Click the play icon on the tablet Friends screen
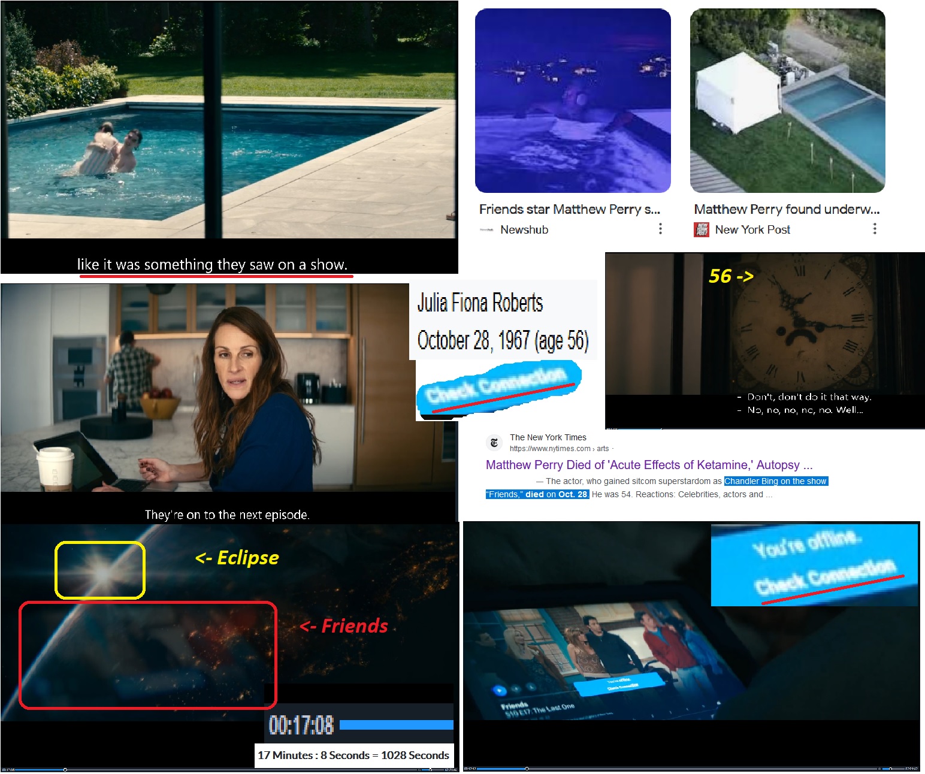The height and width of the screenshot is (774, 925). pos(499,690)
